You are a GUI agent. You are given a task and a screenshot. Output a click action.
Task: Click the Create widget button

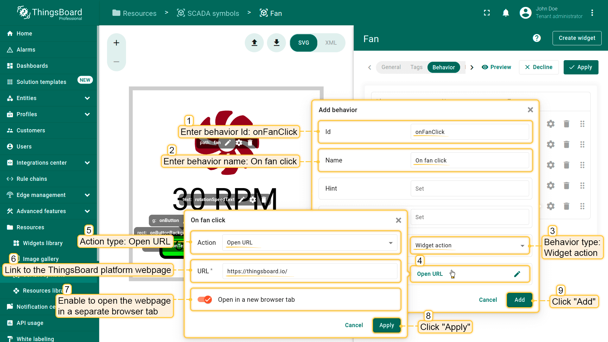pyautogui.click(x=577, y=38)
